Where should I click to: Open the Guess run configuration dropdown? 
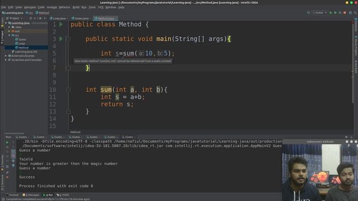pos(319,13)
